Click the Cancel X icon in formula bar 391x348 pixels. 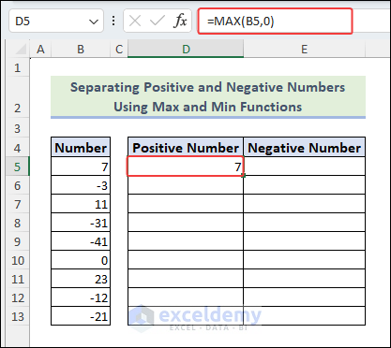click(x=135, y=22)
